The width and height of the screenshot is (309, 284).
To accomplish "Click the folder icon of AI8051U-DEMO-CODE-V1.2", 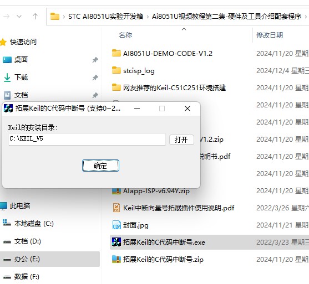I will coord(116,53).
